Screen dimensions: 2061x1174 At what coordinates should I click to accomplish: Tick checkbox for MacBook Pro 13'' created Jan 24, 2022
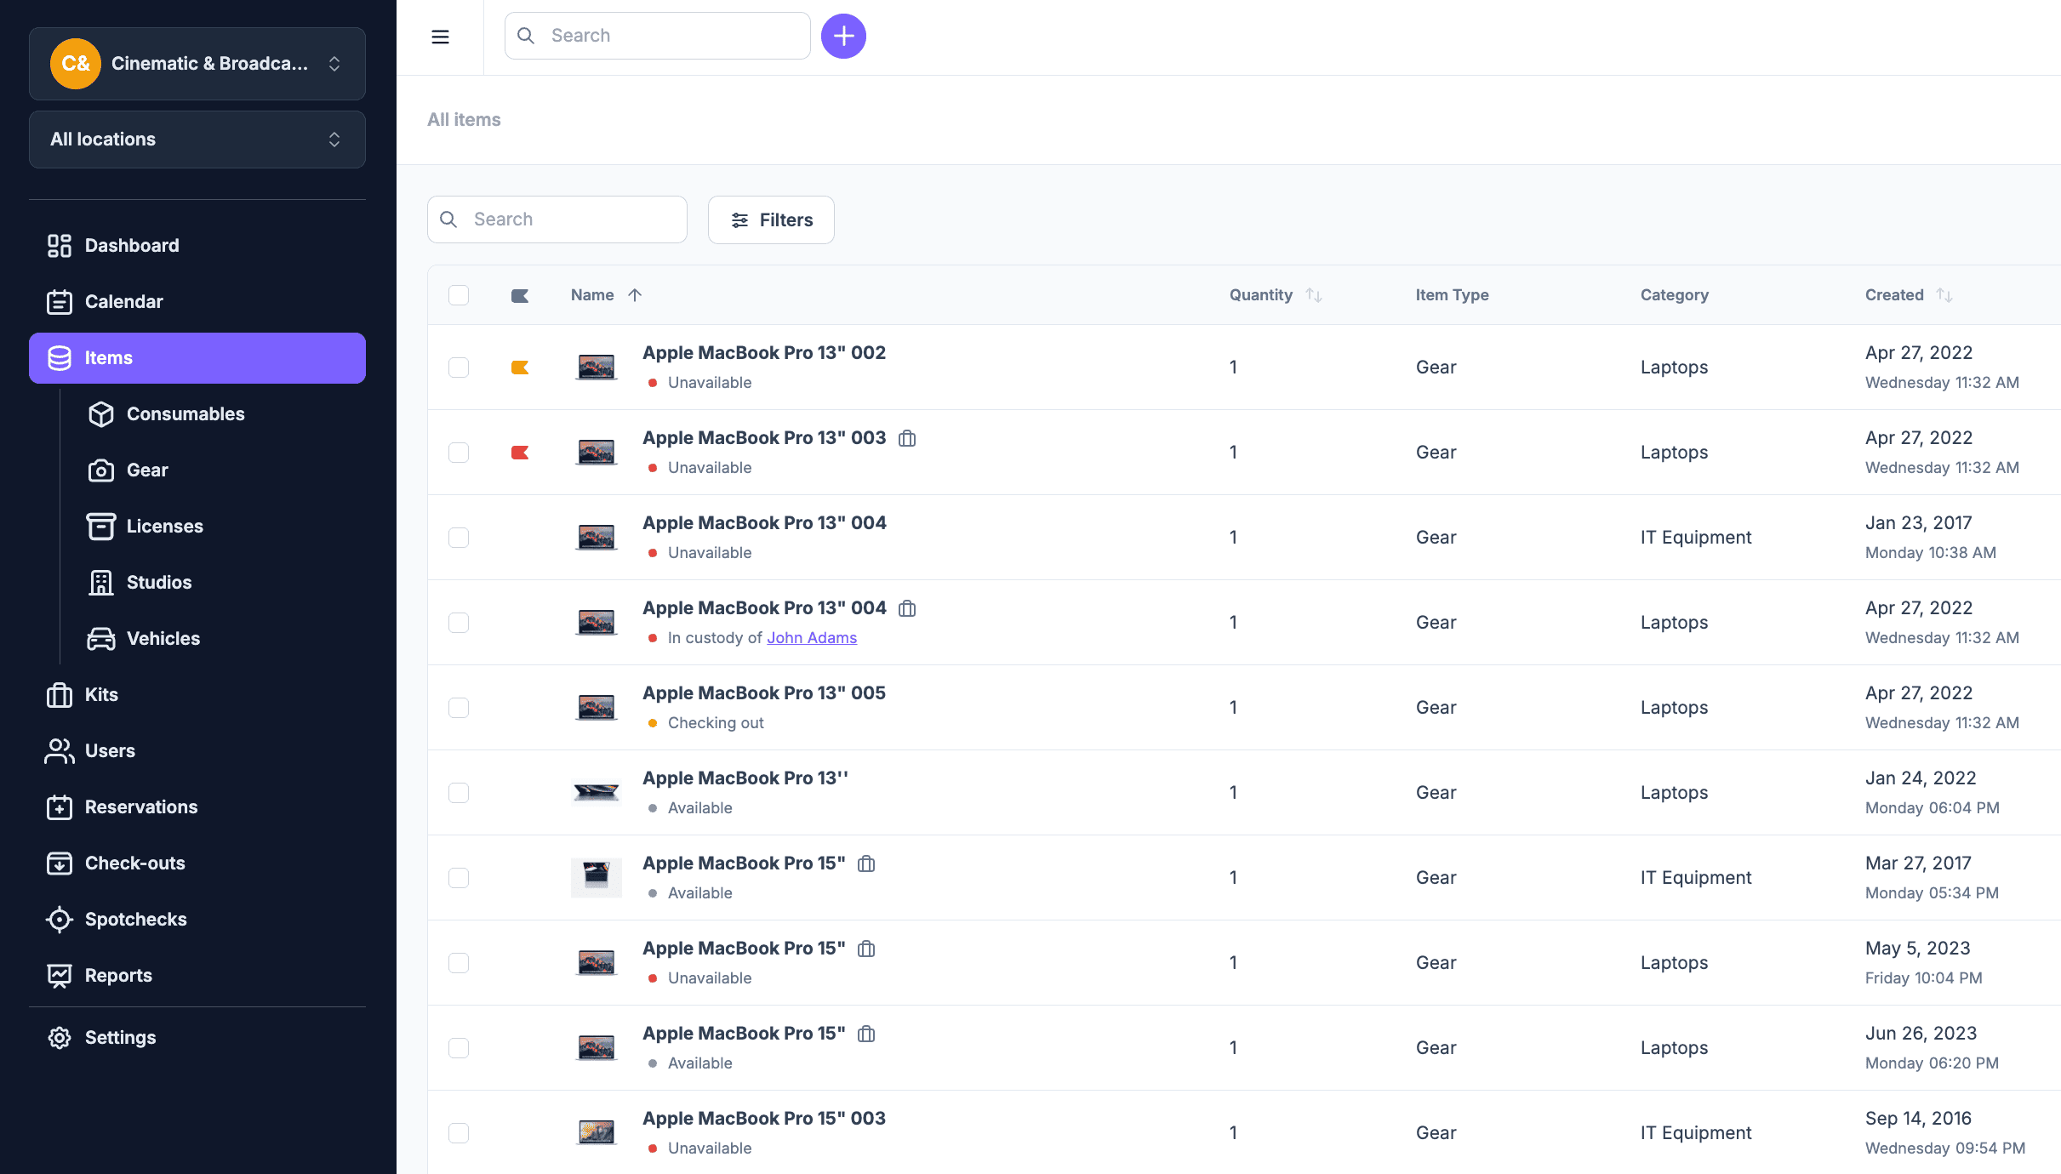coord(459,793)
